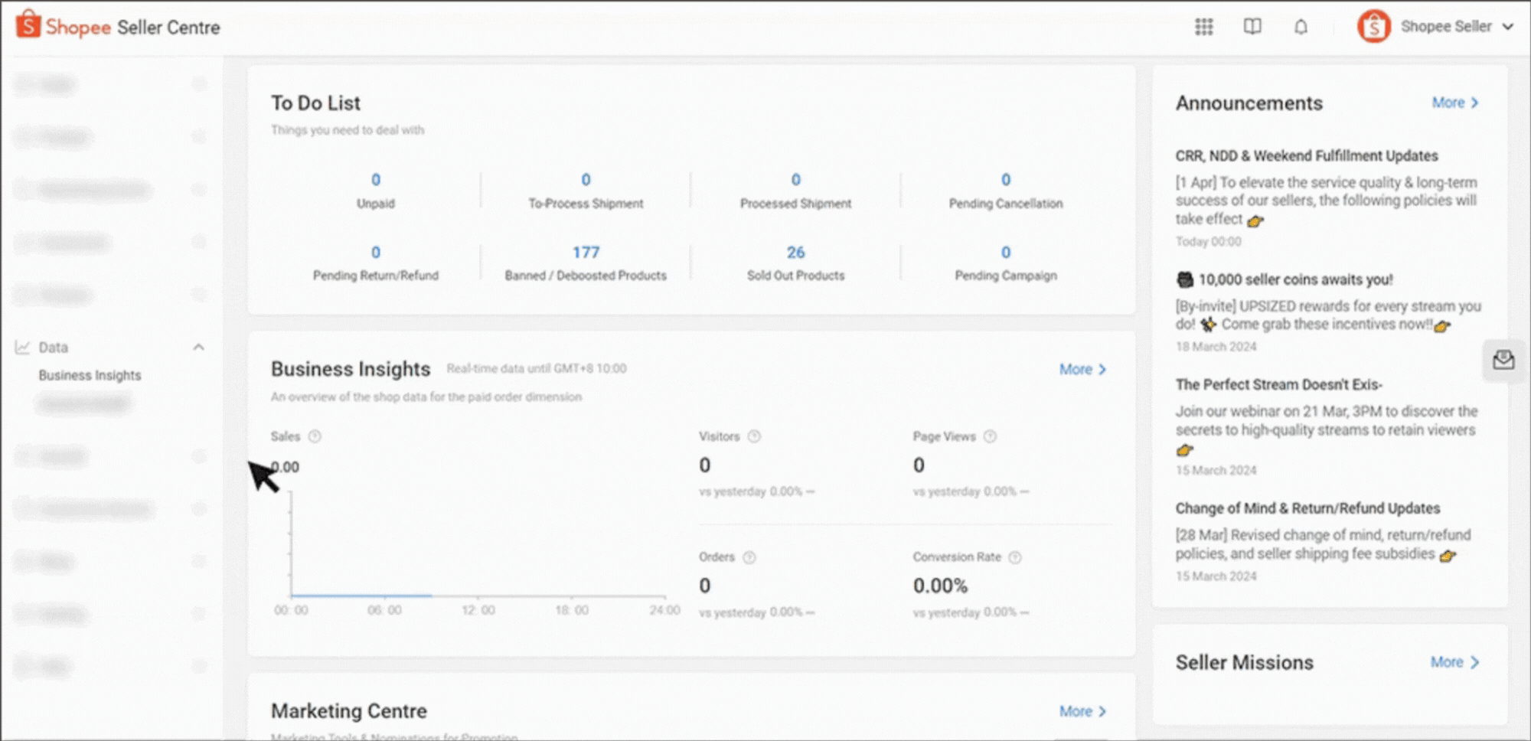
Task: Expand the Shopee Seller account dropdown
Action: pyautogui.click(x=1508, y=27)
